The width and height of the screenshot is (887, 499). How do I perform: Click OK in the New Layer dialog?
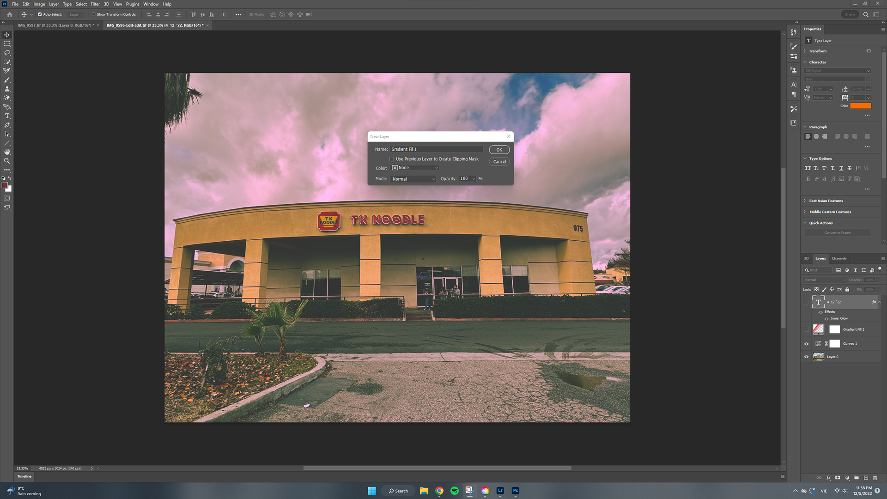tap(499, 150)
